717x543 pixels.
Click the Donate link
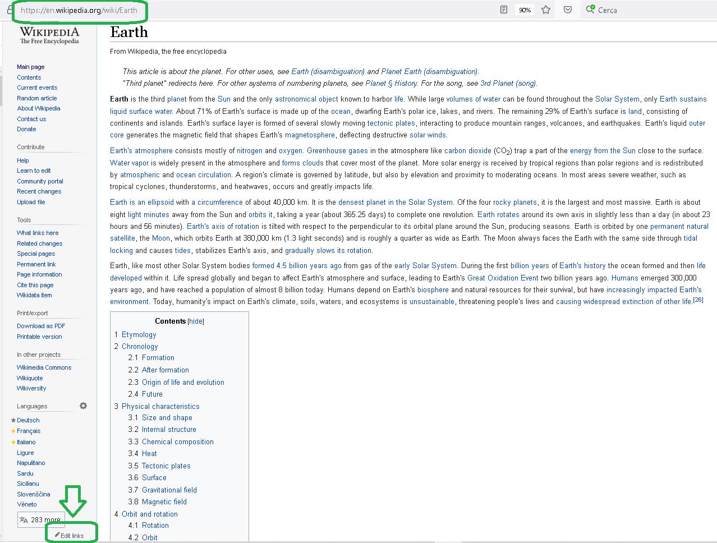(26, 129)
